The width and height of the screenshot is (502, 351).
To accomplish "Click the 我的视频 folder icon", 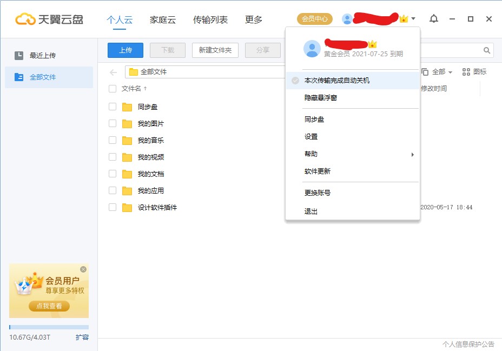I will 127,157.
